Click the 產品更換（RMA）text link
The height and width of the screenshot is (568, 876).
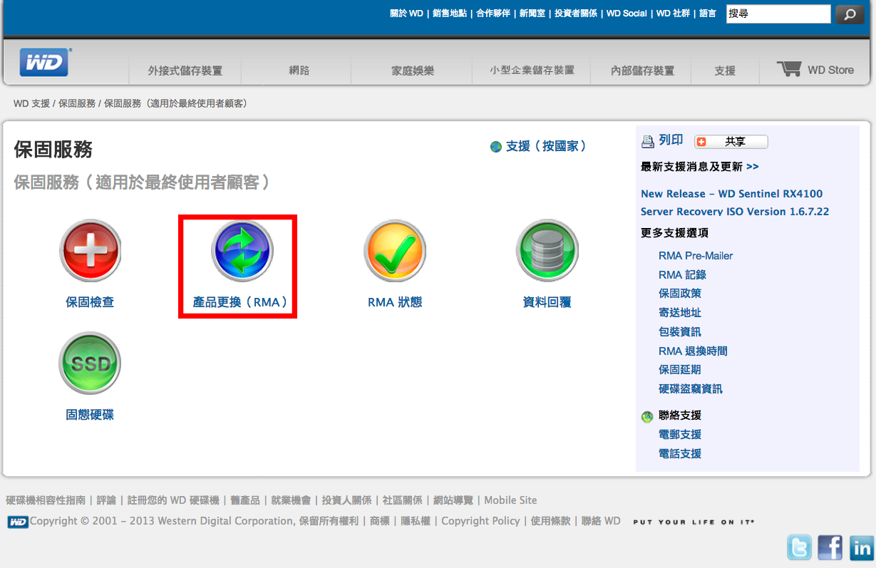point(241,302)
